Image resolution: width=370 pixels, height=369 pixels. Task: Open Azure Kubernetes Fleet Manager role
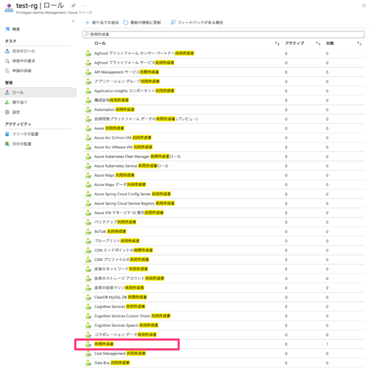pyautogui.click(x=138, y=156)
